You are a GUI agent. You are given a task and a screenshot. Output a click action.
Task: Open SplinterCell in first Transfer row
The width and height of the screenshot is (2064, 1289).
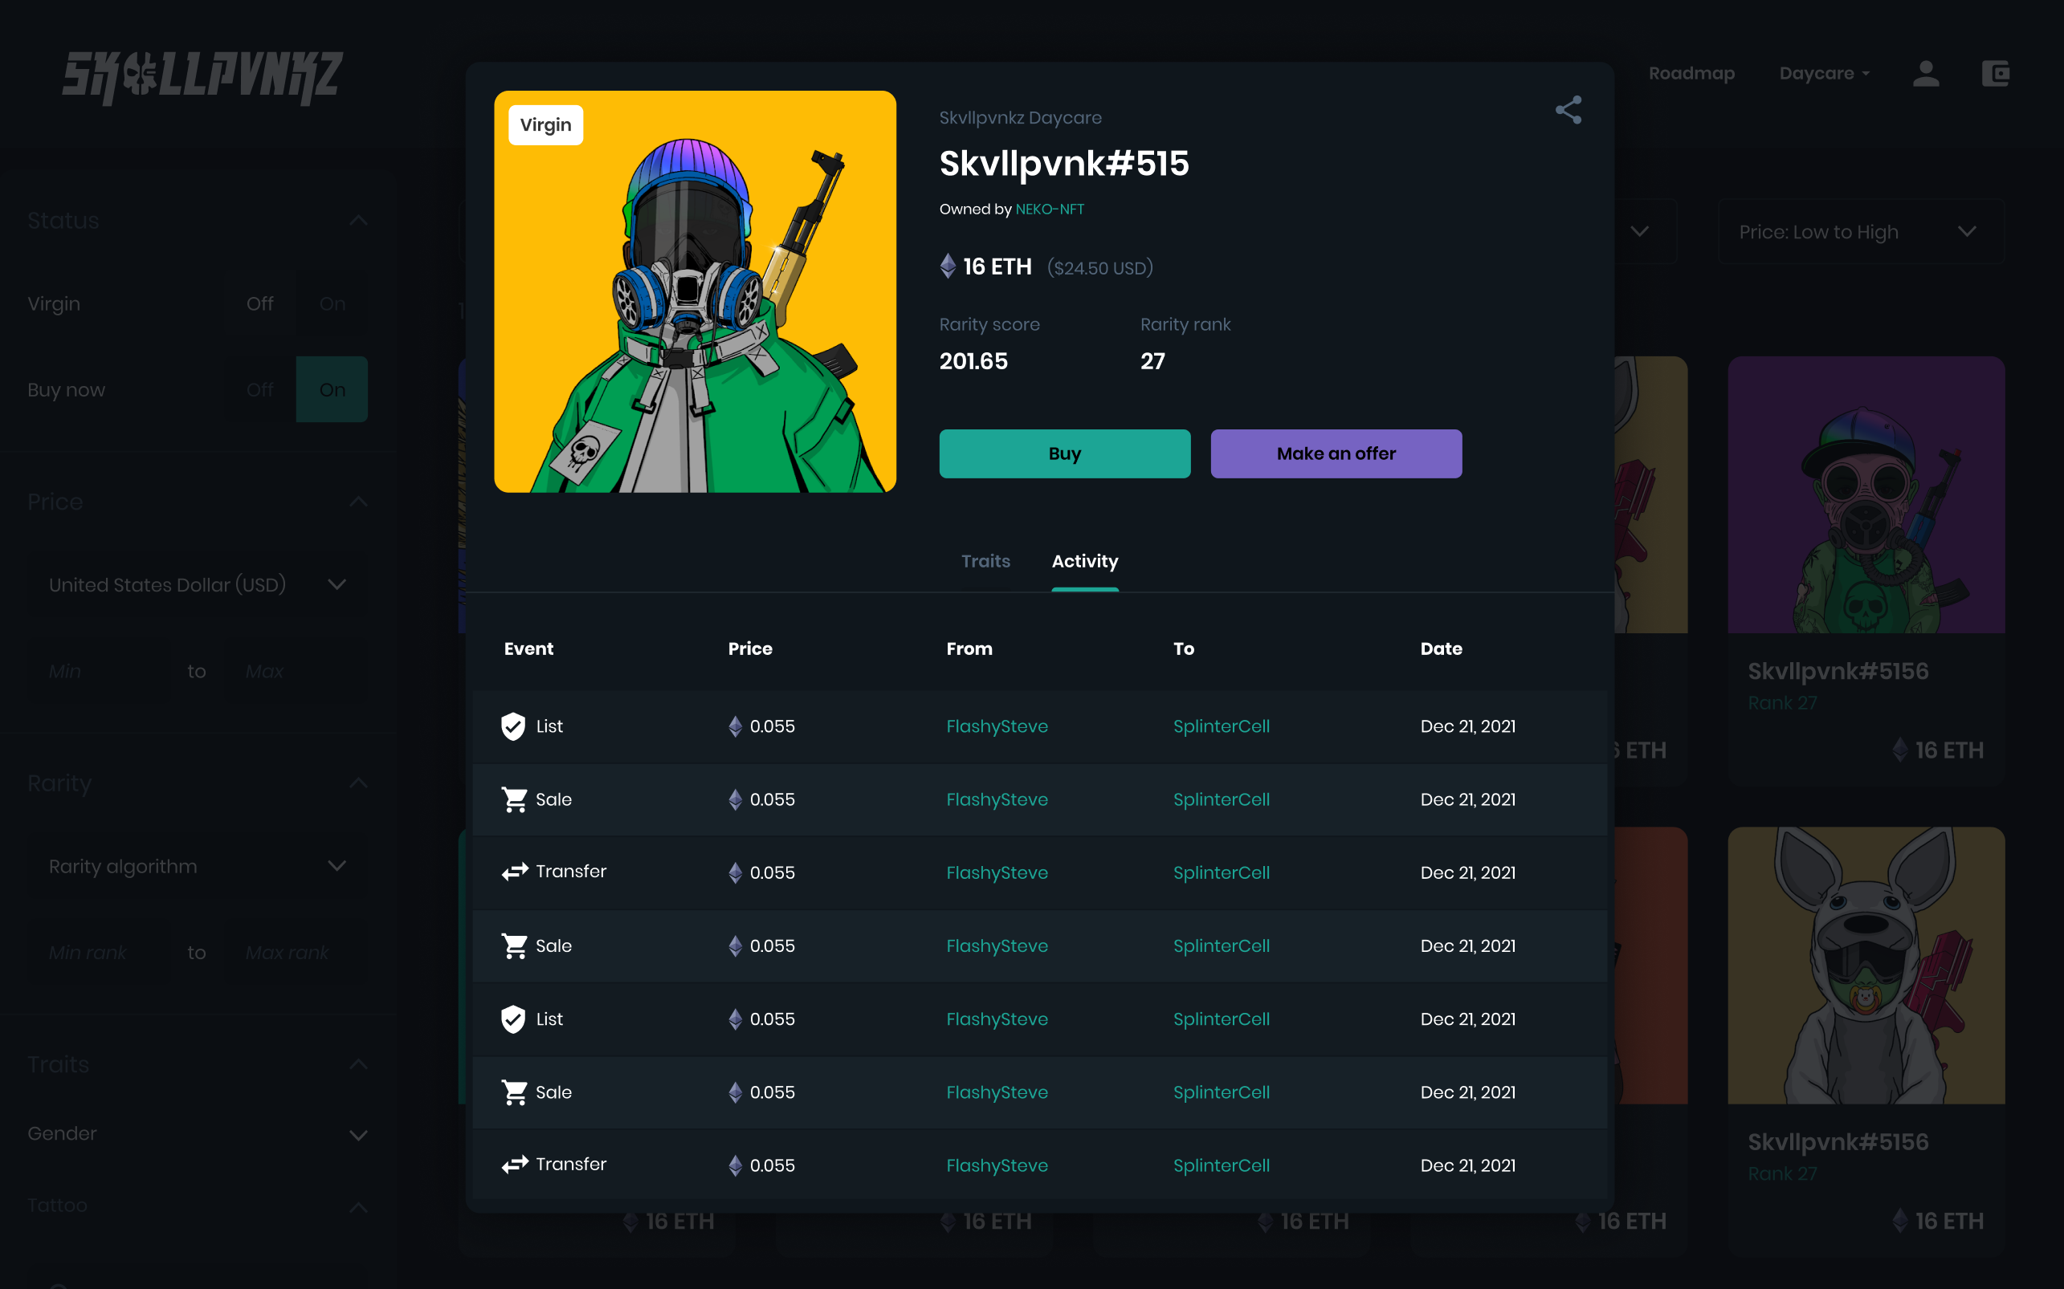coord(1221,873)
